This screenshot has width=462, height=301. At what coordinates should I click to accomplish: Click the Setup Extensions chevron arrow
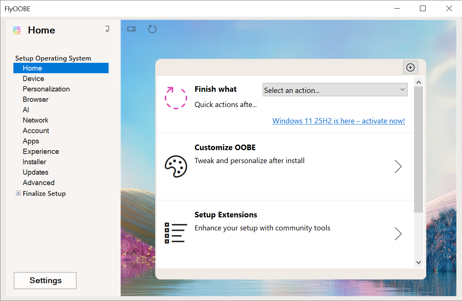pyautogui.click(x=398, y=234)
